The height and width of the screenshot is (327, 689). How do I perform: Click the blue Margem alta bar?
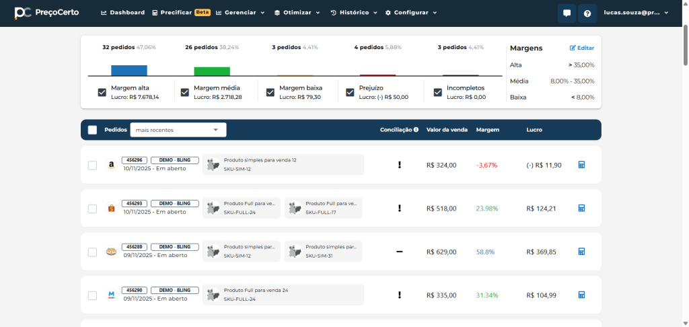[x=129, y=70]
